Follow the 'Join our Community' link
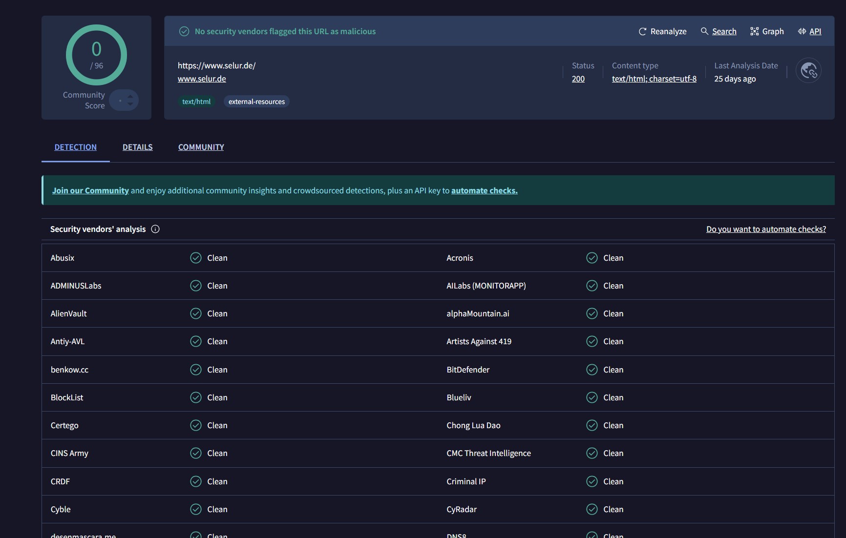 [90, 190]
